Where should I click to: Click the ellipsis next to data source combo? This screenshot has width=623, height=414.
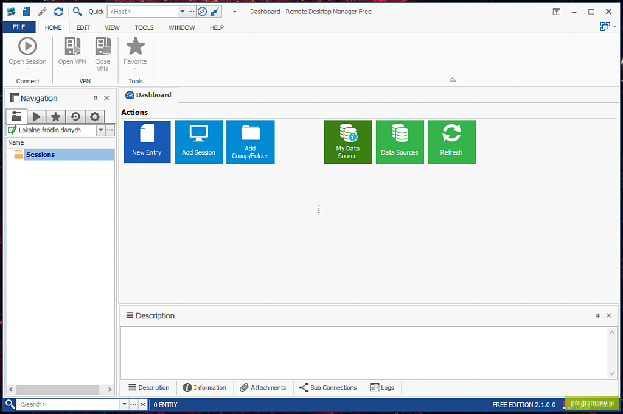click(x=110, y=130)
